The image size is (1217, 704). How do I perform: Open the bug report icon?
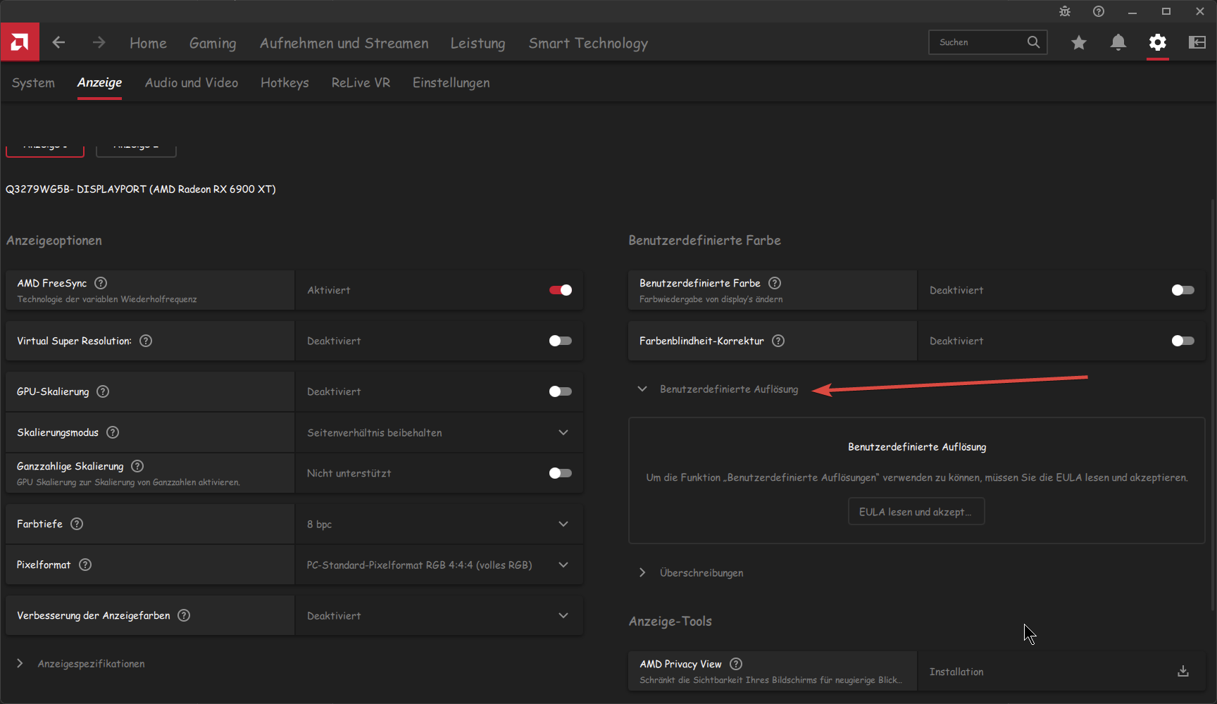point(1065,11)
